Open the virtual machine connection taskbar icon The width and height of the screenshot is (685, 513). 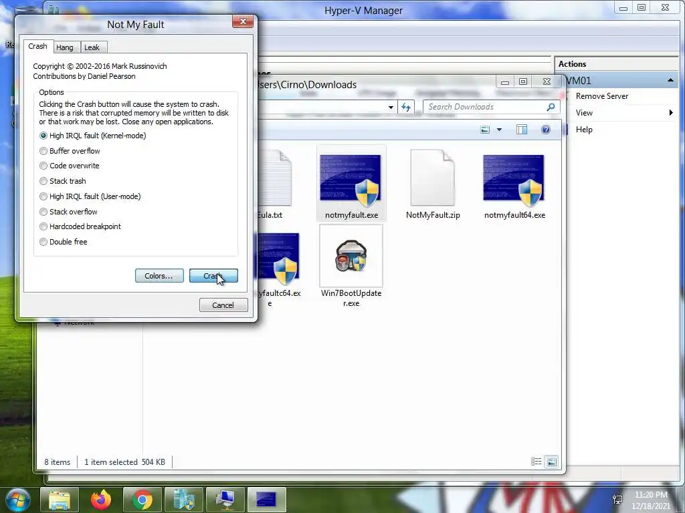point(225,500)
